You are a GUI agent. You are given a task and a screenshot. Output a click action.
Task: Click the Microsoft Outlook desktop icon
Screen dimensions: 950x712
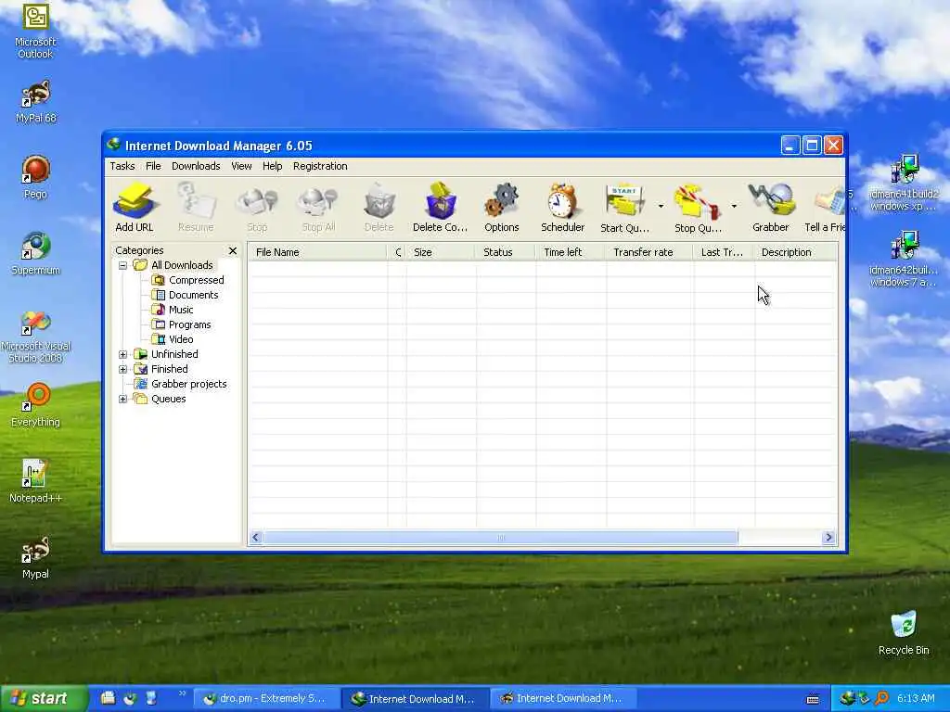click(35, 32)
